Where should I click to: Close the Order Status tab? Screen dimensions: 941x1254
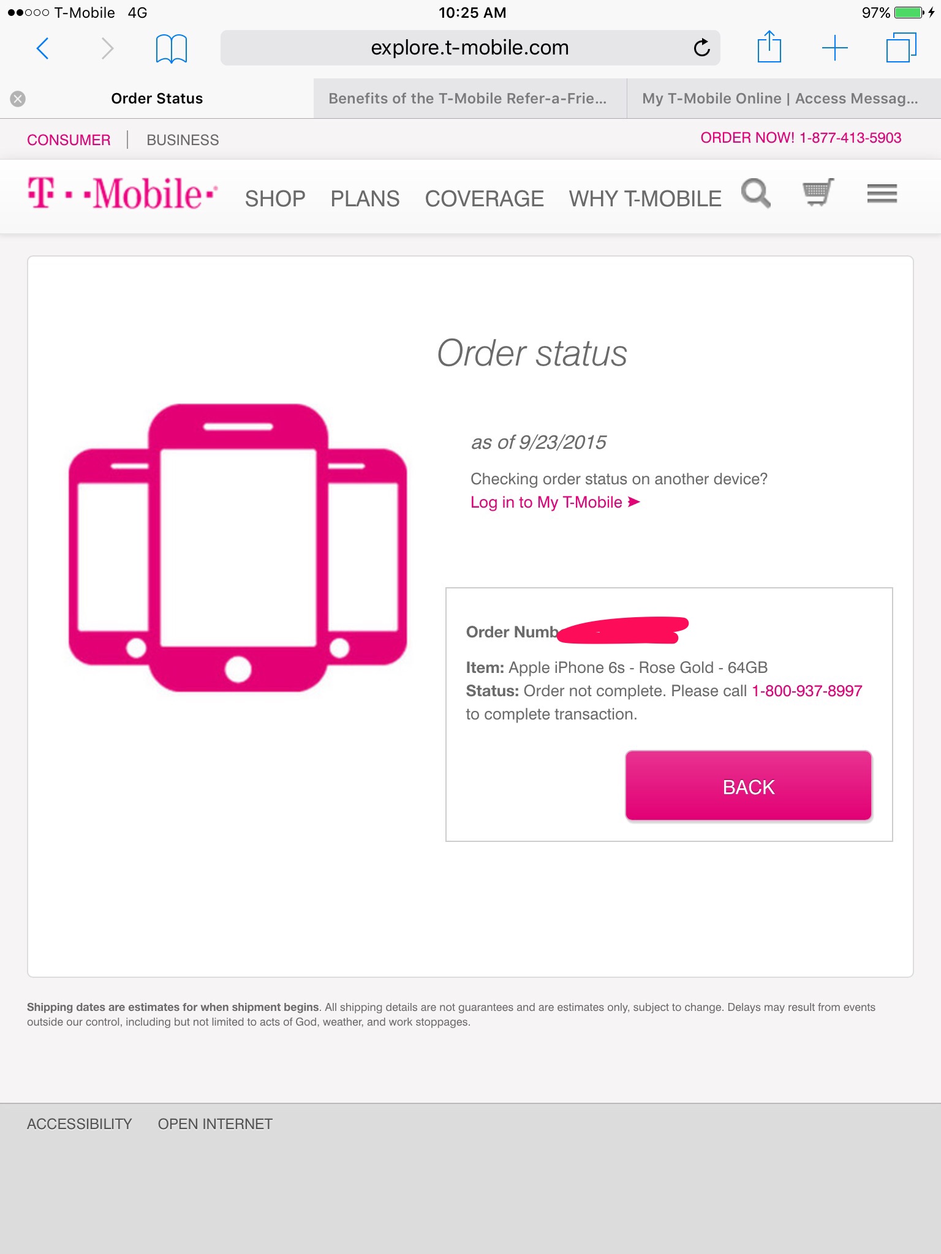[x=18, y=99]
